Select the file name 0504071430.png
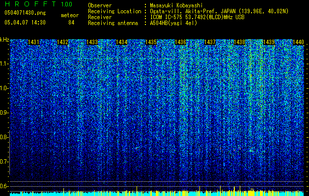309x196 pixels. pos(25,13)
